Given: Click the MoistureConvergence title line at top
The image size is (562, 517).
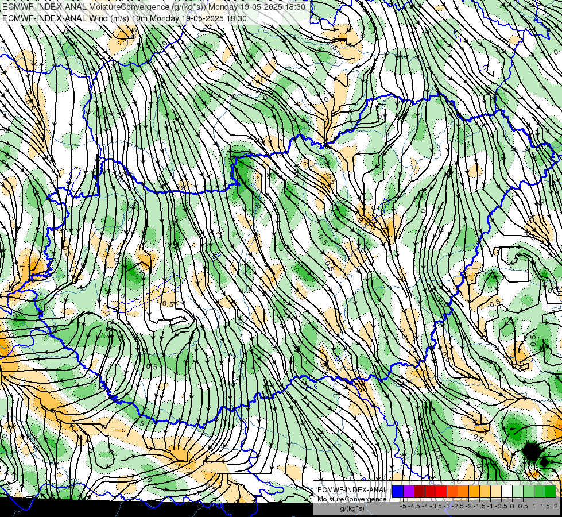Looking at the screenshot, I should pos(154,7).
